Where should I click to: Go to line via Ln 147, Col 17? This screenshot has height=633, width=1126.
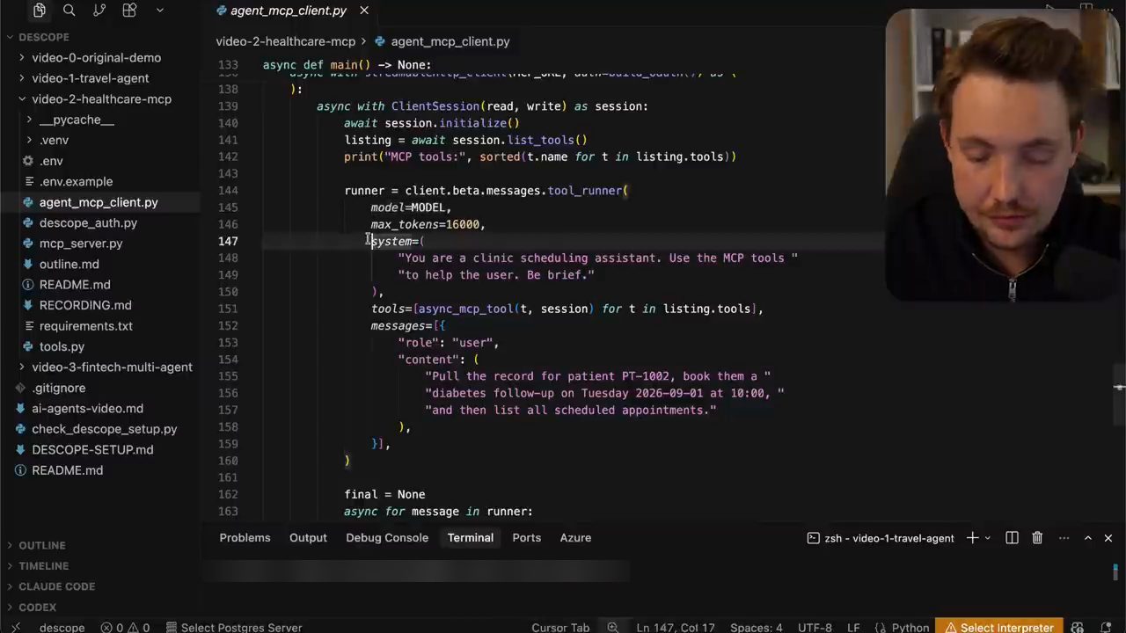(676, 627)
